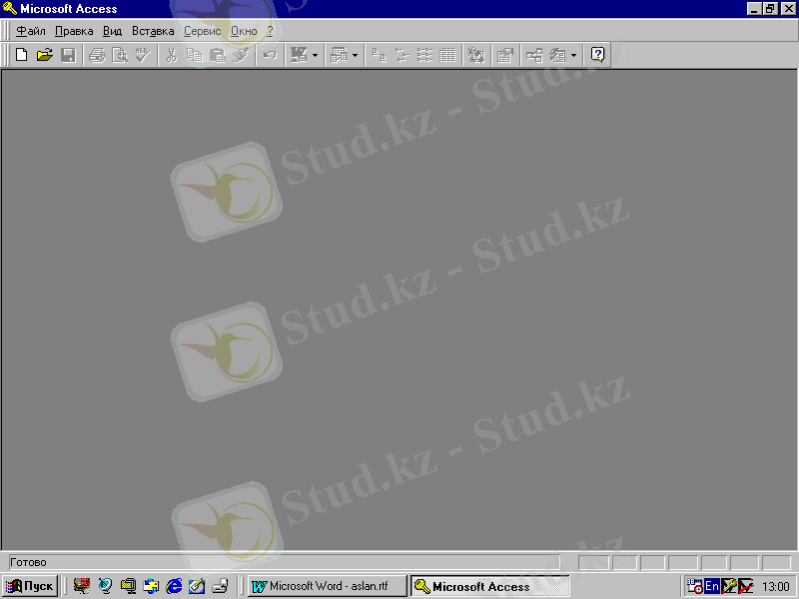This screenshot has width=799, height=599.
Task: Run the Spelling check icon
Action: pos(143,55)
